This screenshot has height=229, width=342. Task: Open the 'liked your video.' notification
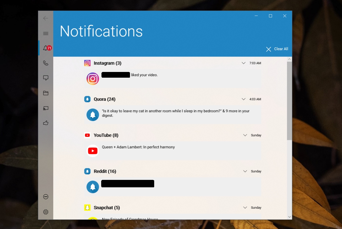(x=173, y=79)
